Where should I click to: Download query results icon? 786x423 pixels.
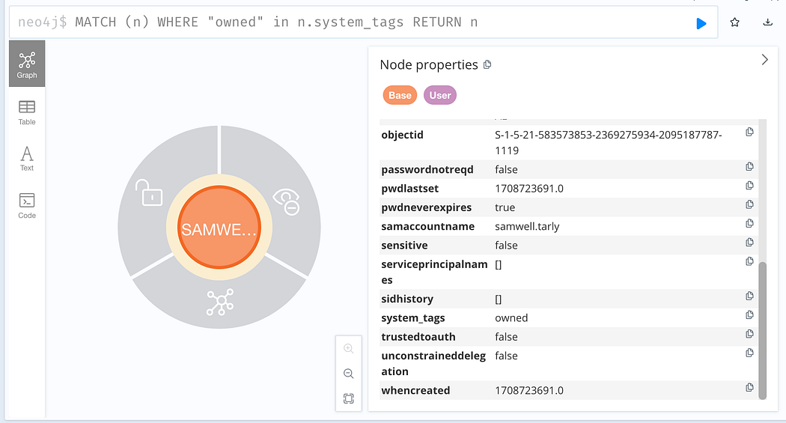click(767, 22)
